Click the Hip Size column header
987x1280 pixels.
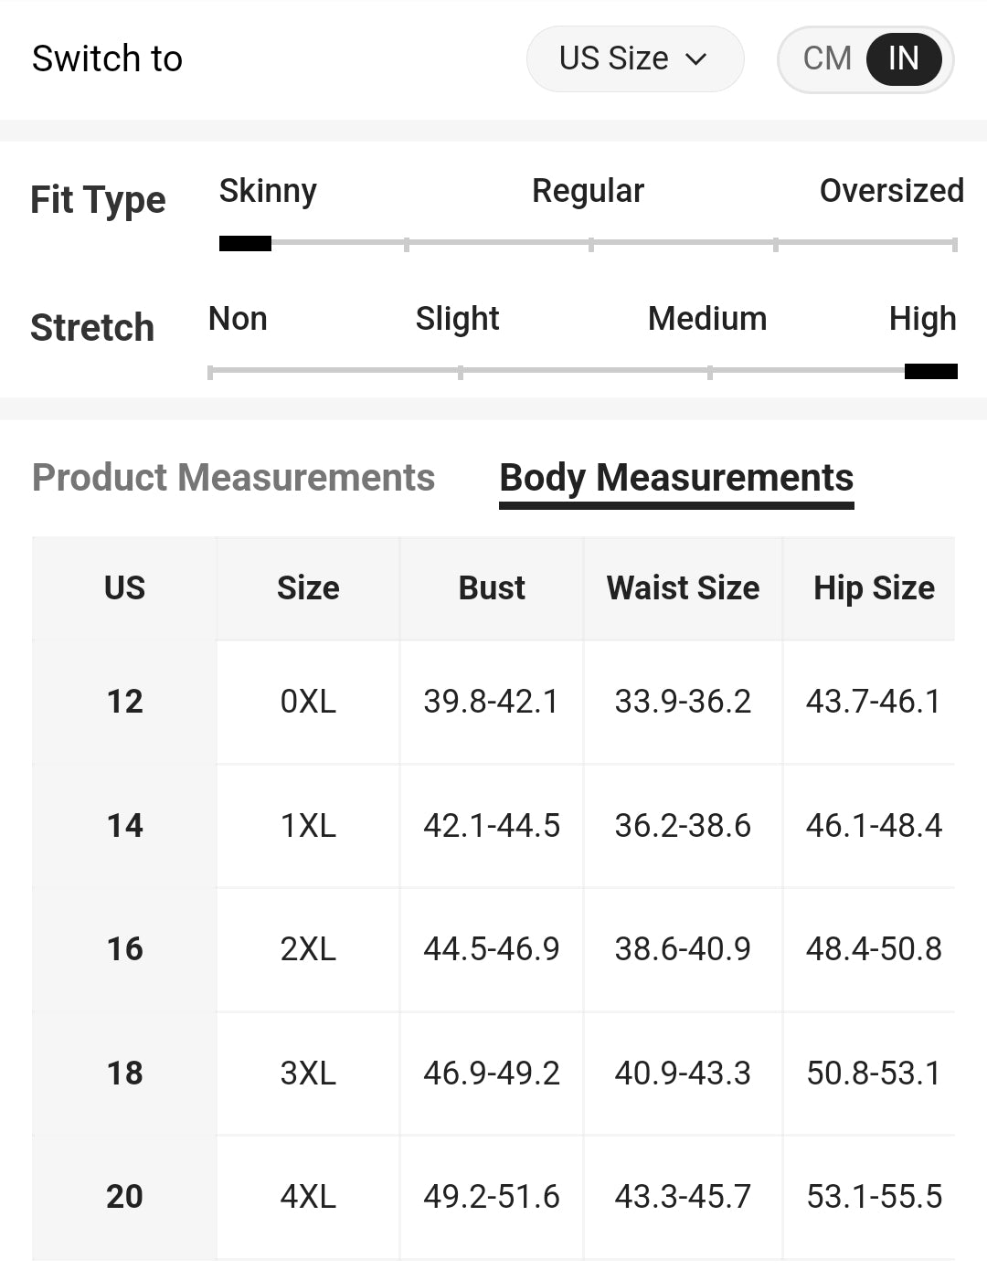[874, 587]
